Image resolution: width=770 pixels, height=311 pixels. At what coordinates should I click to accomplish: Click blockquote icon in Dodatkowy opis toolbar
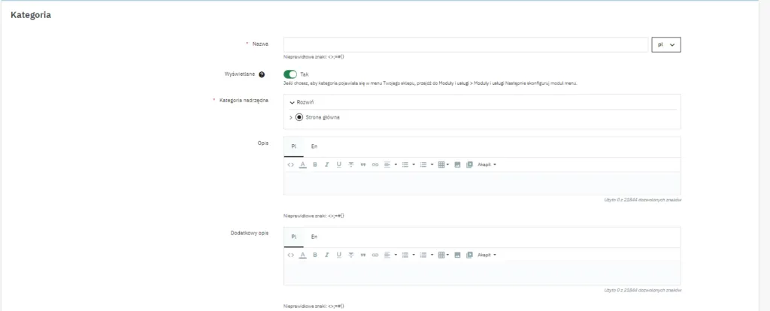[x=363, y=255]
